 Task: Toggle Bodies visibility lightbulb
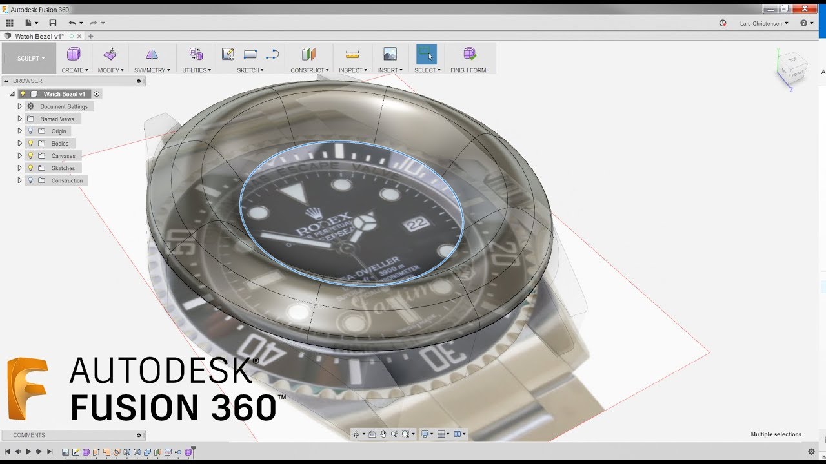pyautogui.click(x=30, y=143)
